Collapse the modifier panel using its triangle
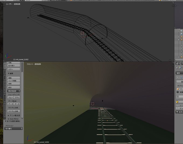The height and width of the screenshot is (144, 183). (x=178, y=77)
